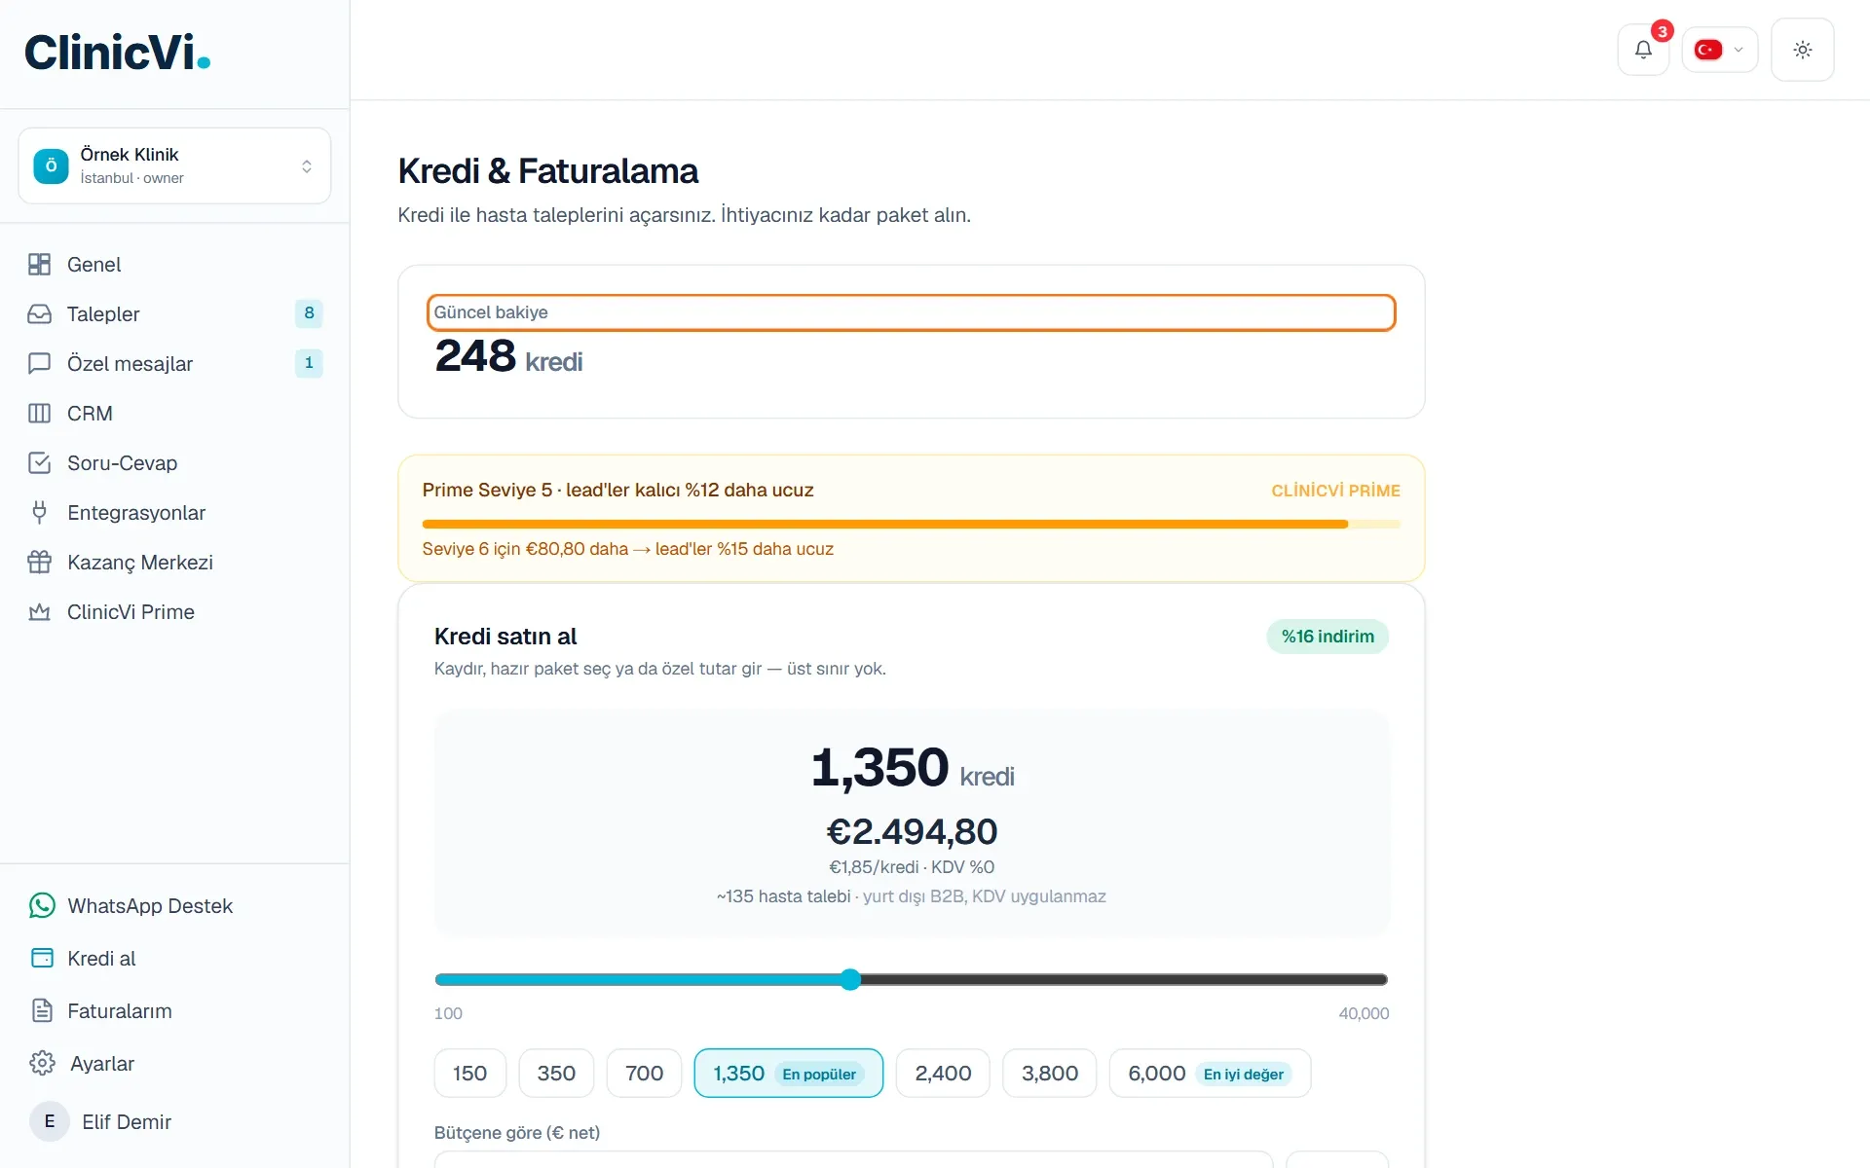The image size is (1870, 1168).
Task: Click the Soru-Cevap checkbox icon
Action: 40,463
